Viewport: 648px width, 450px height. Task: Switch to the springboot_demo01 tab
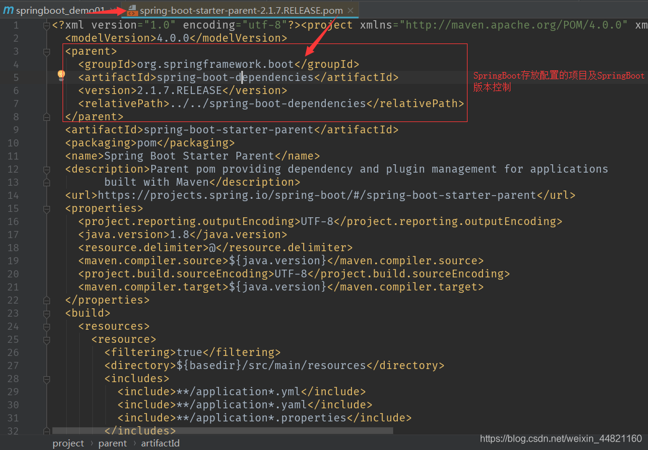(60, 10)
